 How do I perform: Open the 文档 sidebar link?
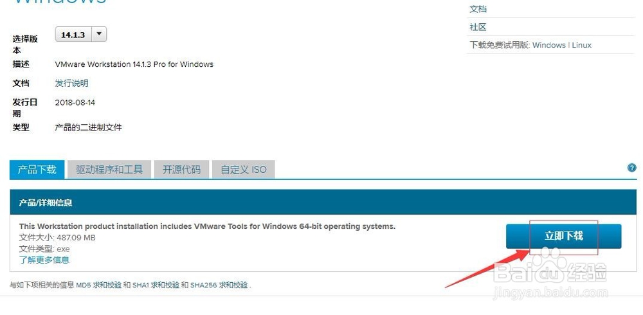pyautogui.click(x=478, y=8)
